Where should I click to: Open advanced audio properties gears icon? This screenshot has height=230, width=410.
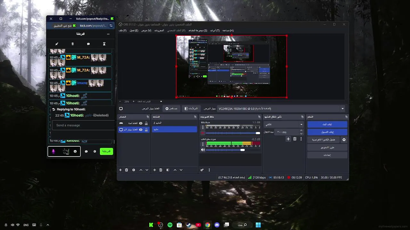(x=202, y=170)
